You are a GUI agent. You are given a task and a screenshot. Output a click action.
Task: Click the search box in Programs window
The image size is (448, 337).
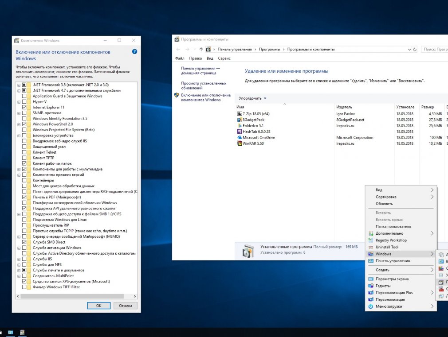click(x=434, y=49)
